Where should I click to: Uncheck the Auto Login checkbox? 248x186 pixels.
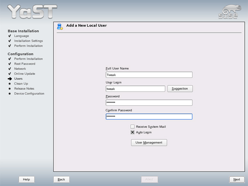tap(133, 132)
